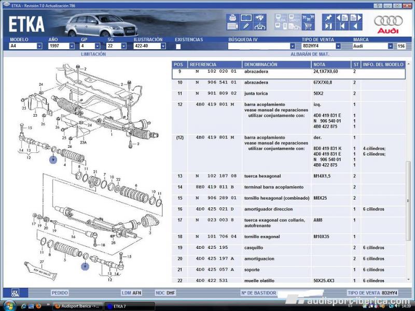Open the SG dropdown showing 22

click(116, 46)
